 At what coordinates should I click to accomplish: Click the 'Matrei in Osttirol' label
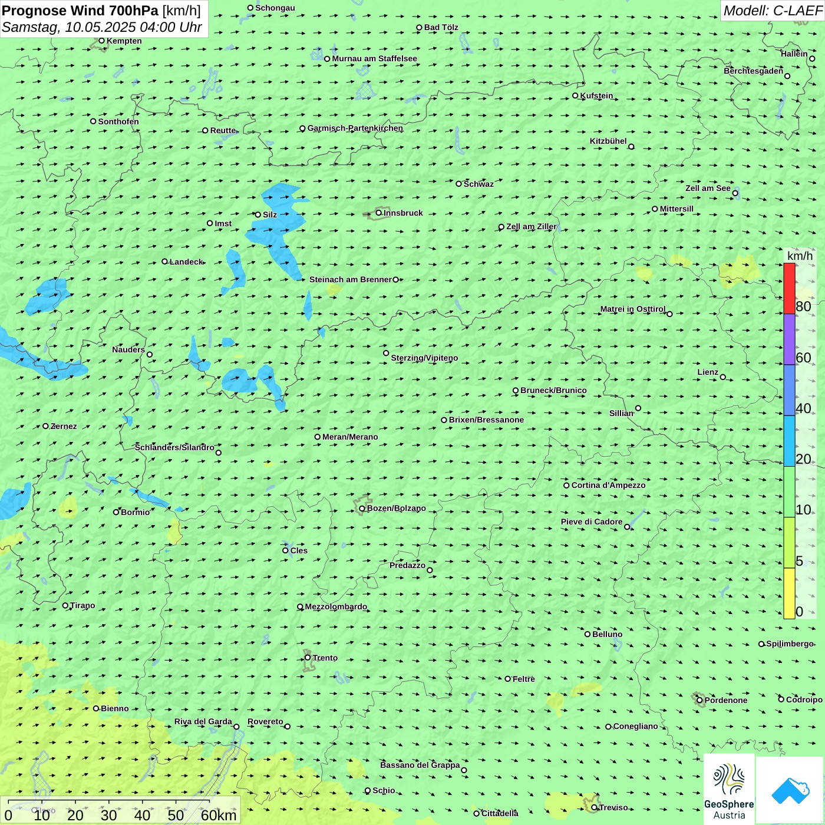point(633,309)
